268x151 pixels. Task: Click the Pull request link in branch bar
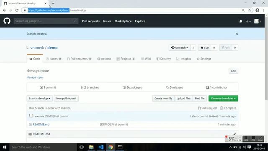tap(208, 108)
